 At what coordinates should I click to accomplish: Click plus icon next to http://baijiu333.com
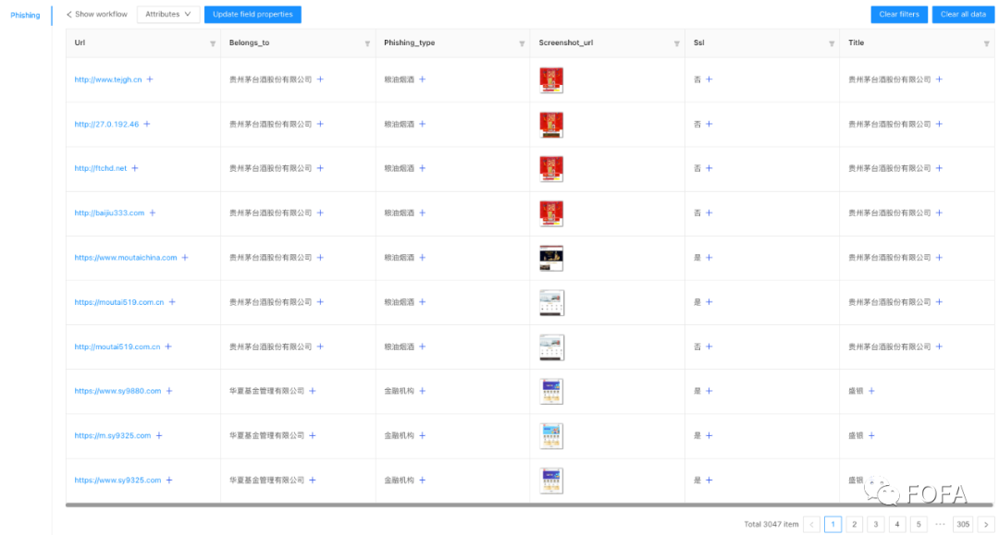pyautogui.click(x=153, y=213)
